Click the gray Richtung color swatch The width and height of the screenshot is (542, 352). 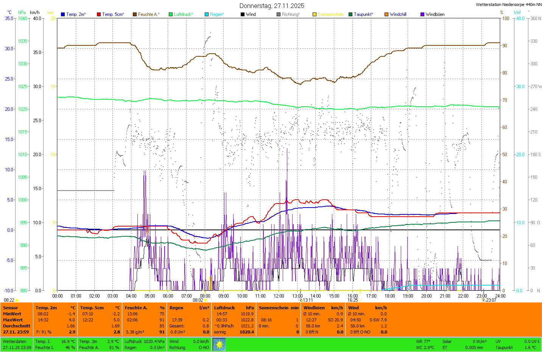click(x=279, y=14)
